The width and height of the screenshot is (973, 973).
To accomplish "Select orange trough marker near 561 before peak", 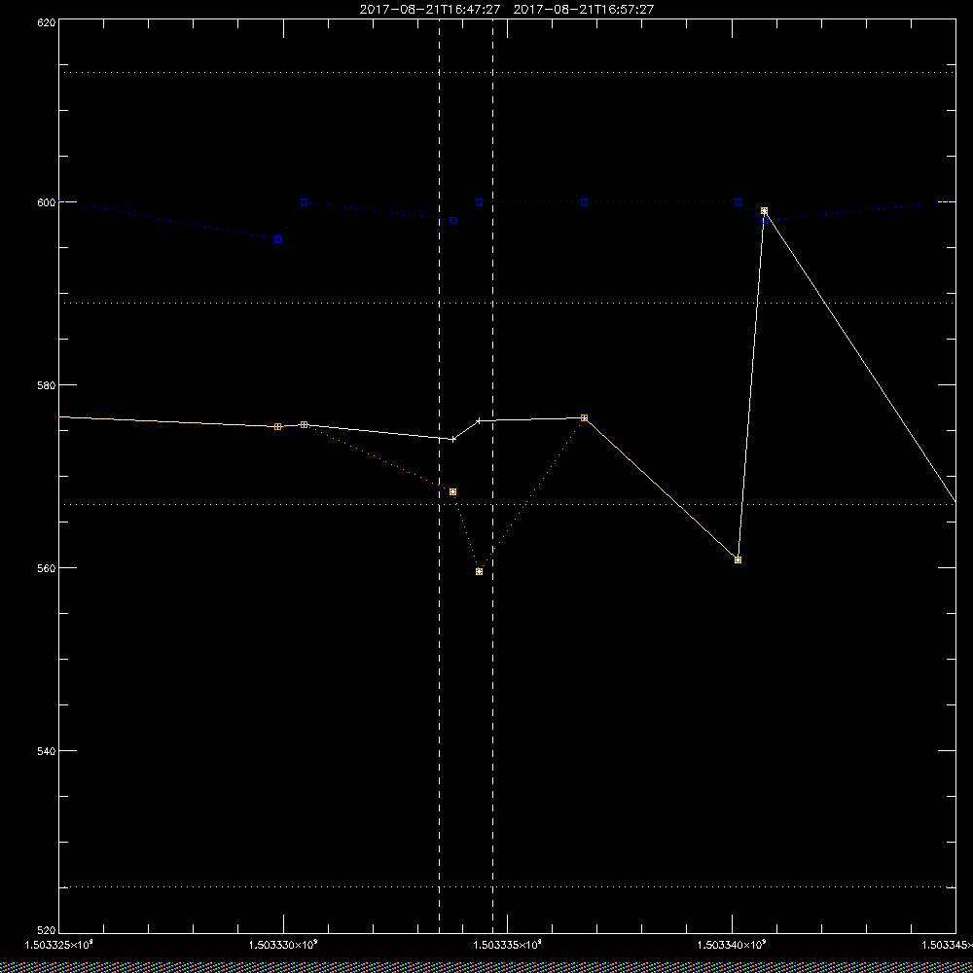I will coord(738,559).
